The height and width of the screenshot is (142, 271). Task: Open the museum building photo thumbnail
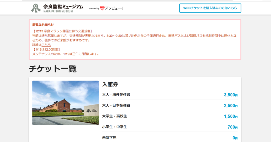point(66,103)
